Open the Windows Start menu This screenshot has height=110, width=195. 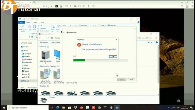4,108
